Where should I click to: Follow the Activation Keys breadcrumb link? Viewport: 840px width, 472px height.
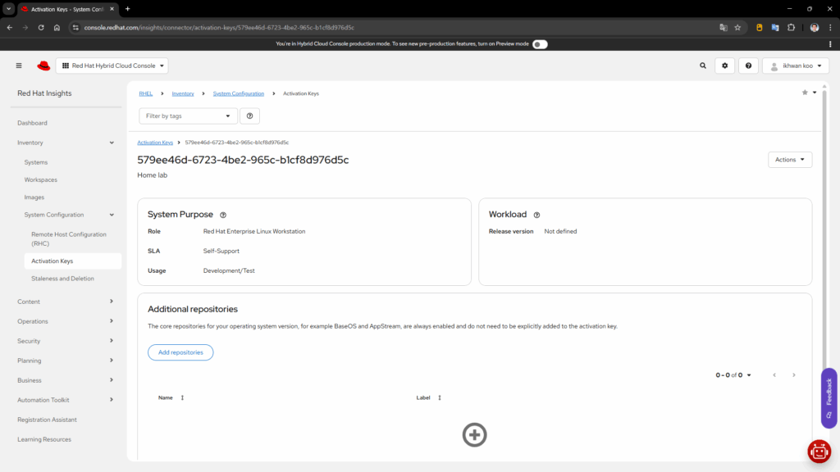[x=155, y=143]
